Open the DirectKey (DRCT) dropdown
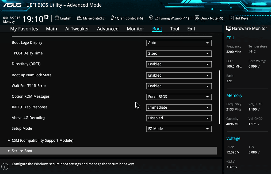 tap(179, 64)
